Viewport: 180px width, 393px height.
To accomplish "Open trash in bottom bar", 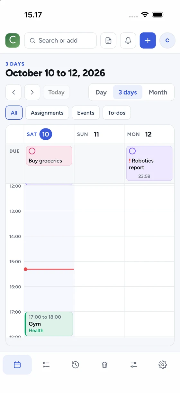I will click(104, 365).
